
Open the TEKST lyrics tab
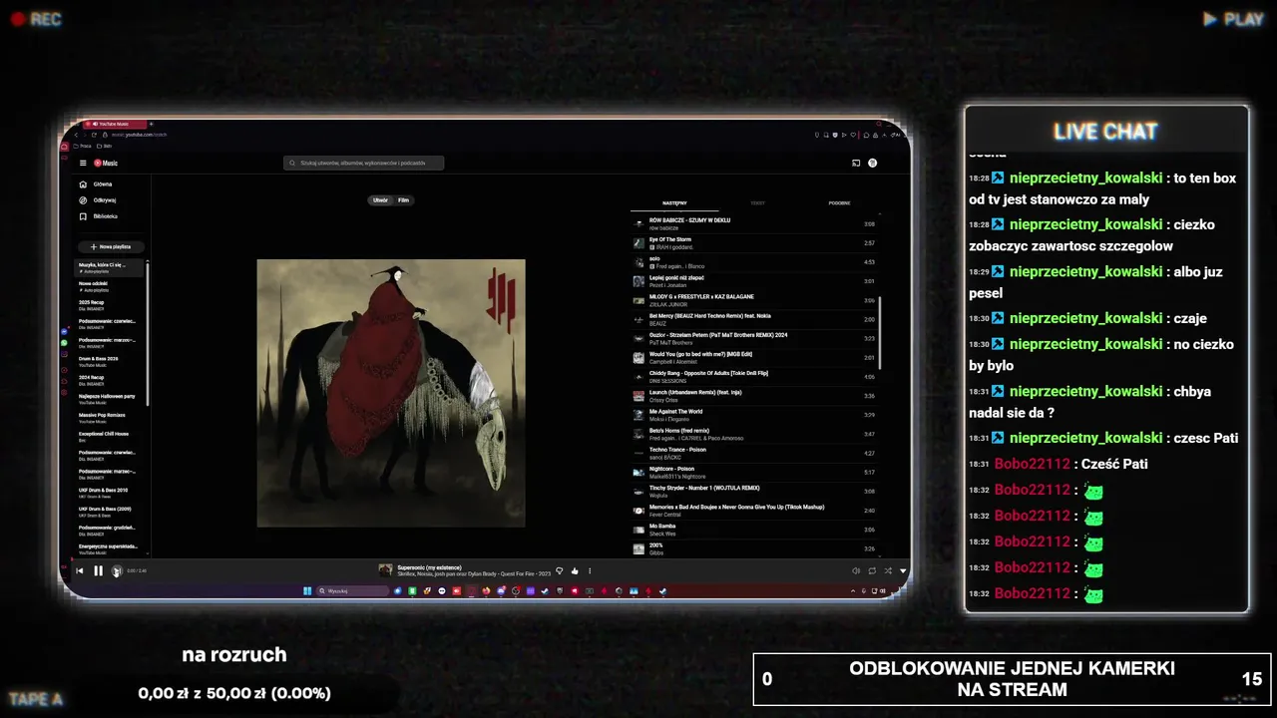pos(757,203)
